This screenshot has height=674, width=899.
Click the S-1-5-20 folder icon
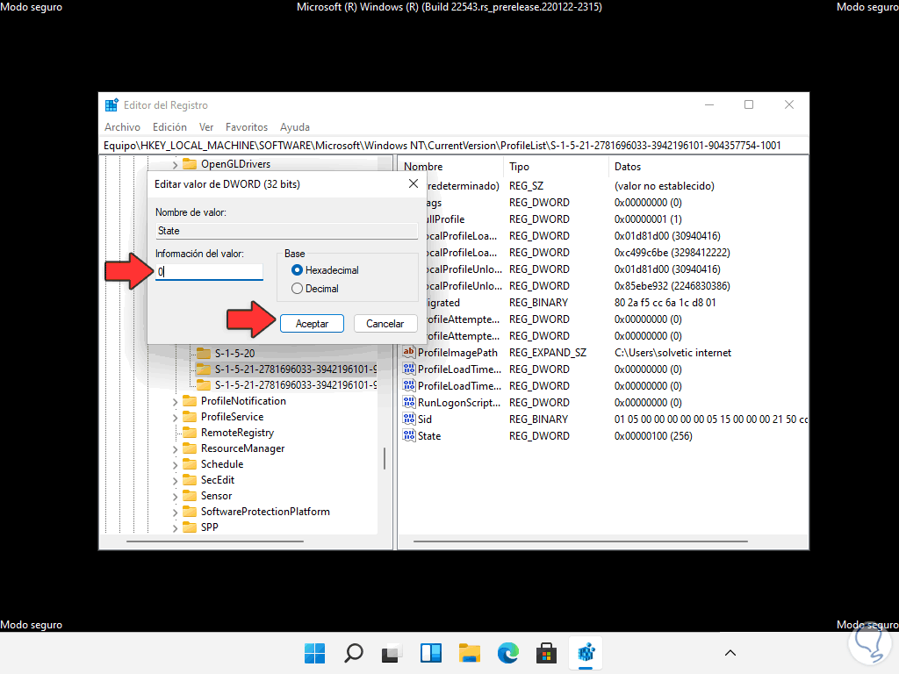click(204, 353)
